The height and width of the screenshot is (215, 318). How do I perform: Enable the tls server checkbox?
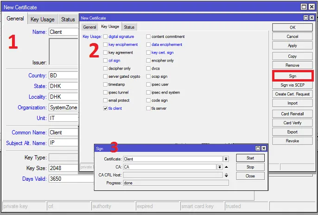(148, 108)
